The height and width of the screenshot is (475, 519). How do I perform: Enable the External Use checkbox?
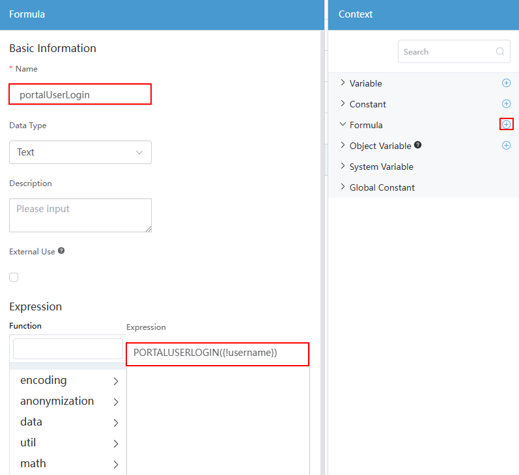pos(14,277)
